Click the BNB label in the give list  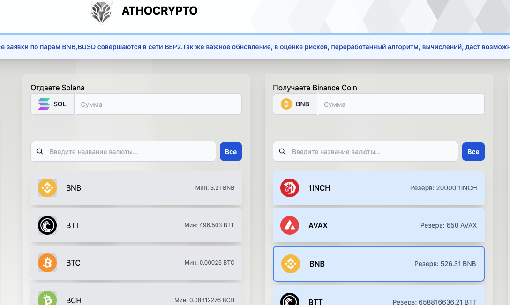[x=74, y=188]
